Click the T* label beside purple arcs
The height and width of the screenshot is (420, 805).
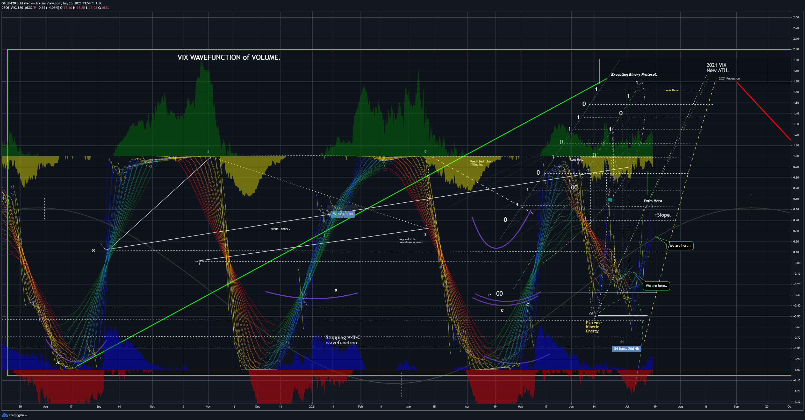[489, 295]
